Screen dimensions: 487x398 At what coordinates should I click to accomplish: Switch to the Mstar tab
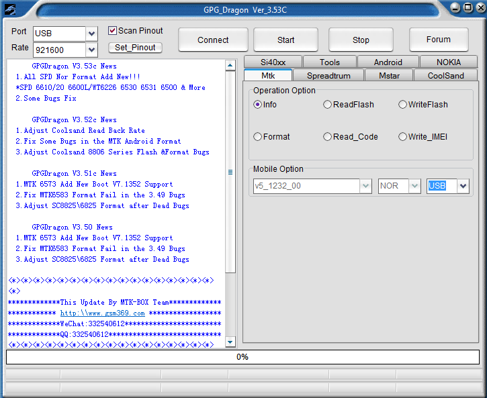(x=389, y=76)
